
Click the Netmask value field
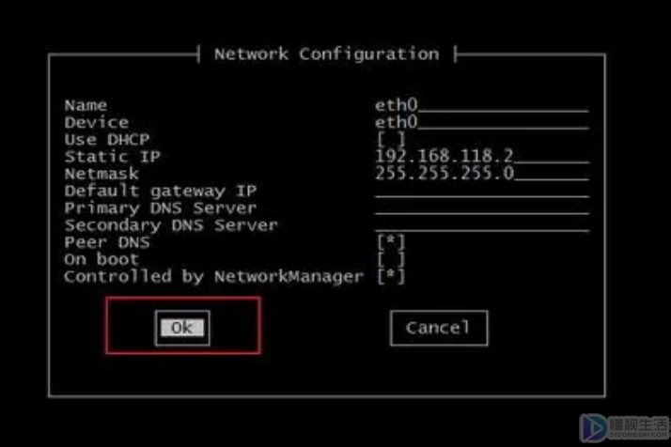(481, 174)
